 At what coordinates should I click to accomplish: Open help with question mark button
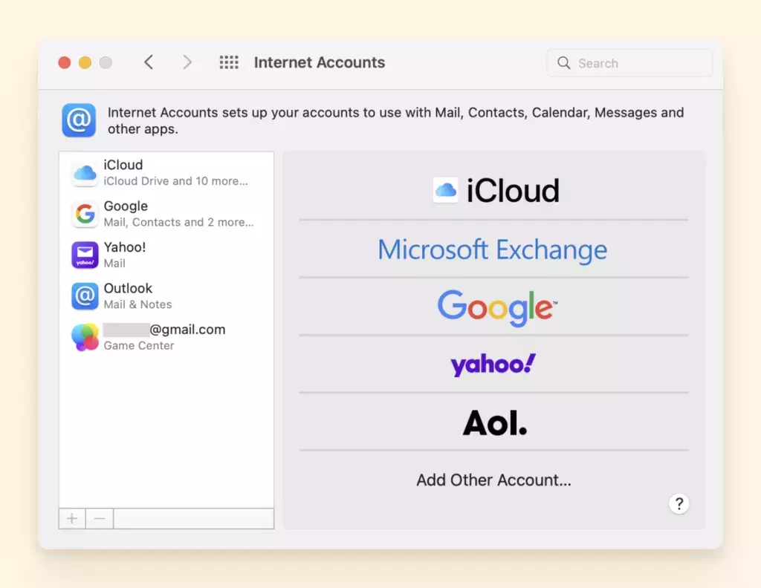coord(679,504)
